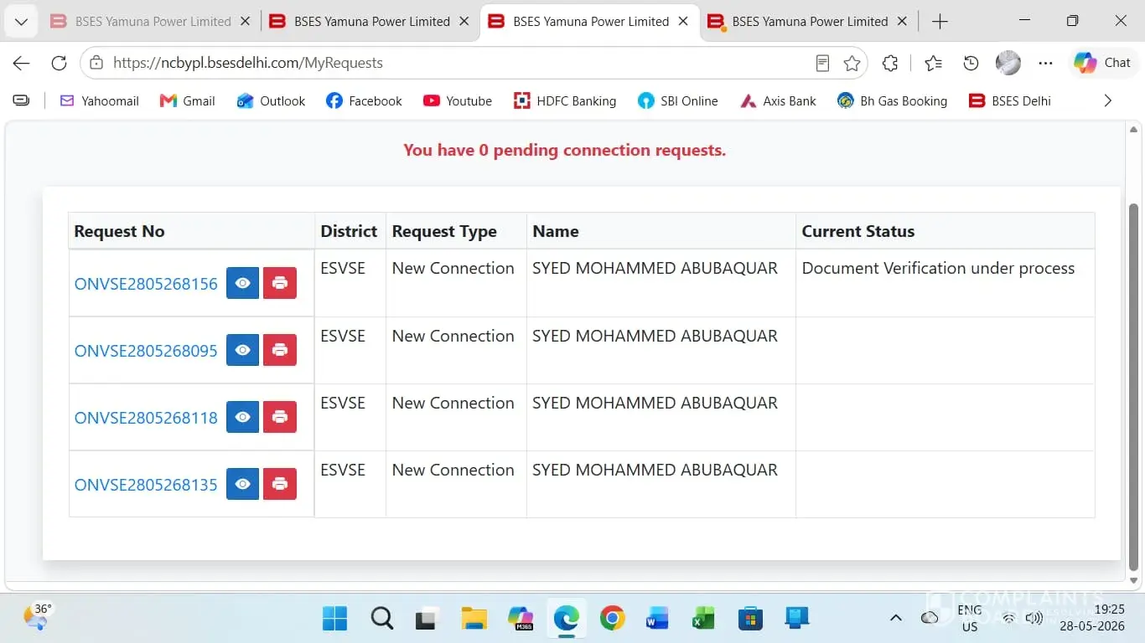Open browser extensions puzzle icon
This screenshot has height=643, width=1145.
pyautogui.click(x=890, y=63)
